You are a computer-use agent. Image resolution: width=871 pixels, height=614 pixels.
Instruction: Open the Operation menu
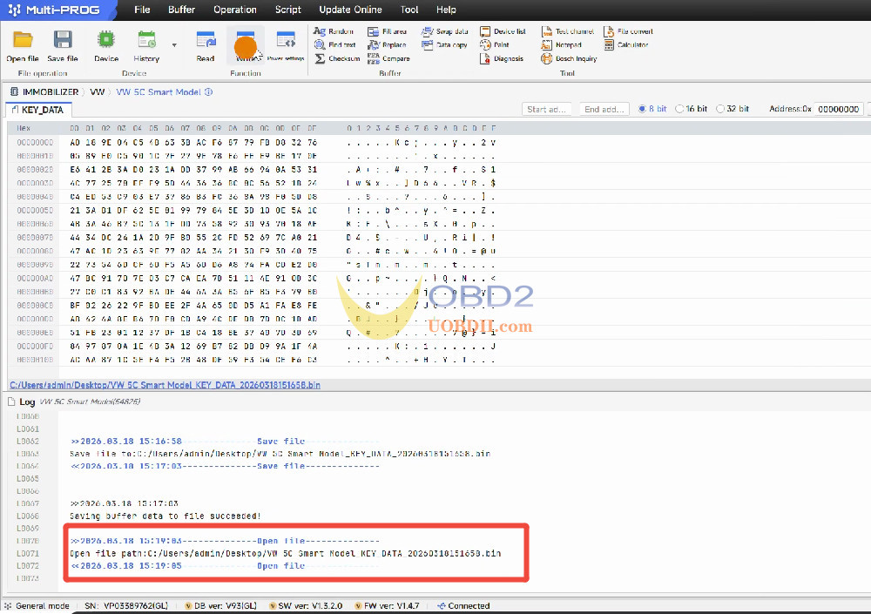[x=234, y=10]
